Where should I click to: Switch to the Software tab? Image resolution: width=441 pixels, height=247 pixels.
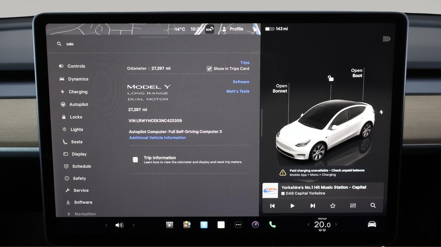241,82
